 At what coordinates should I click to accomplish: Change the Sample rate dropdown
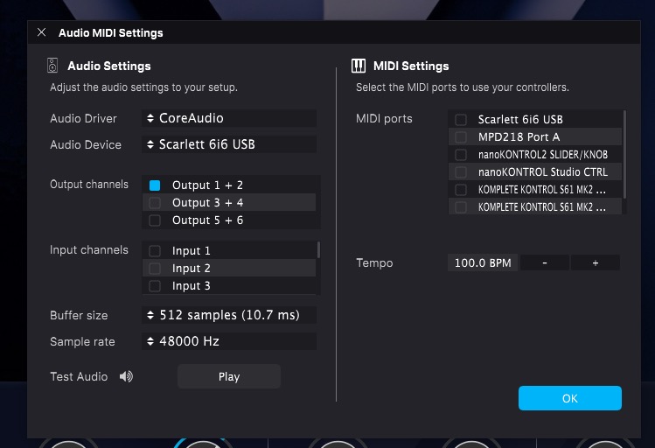pyautogui.click(x=228, y=341)
